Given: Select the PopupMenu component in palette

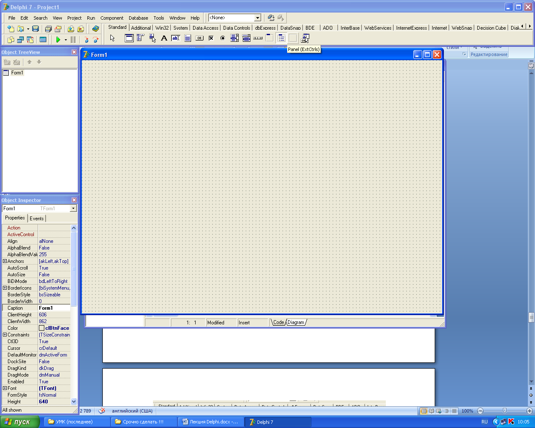Looking at the screenshot, I should click(x=153, y=38).
